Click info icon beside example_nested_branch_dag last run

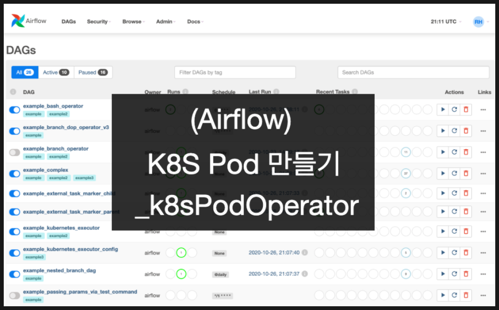(x=304, y=274)
